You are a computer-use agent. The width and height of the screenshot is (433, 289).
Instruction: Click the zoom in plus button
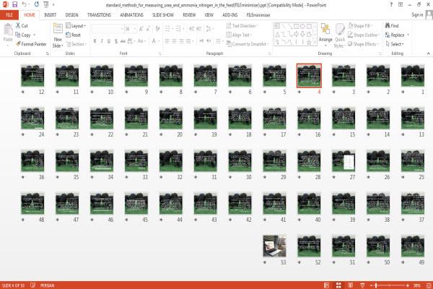408,285
